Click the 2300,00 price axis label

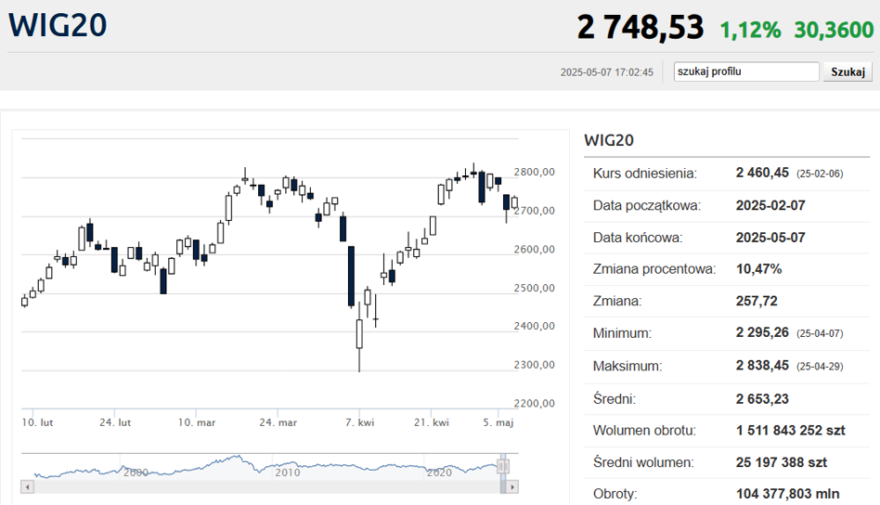(535, 365)
